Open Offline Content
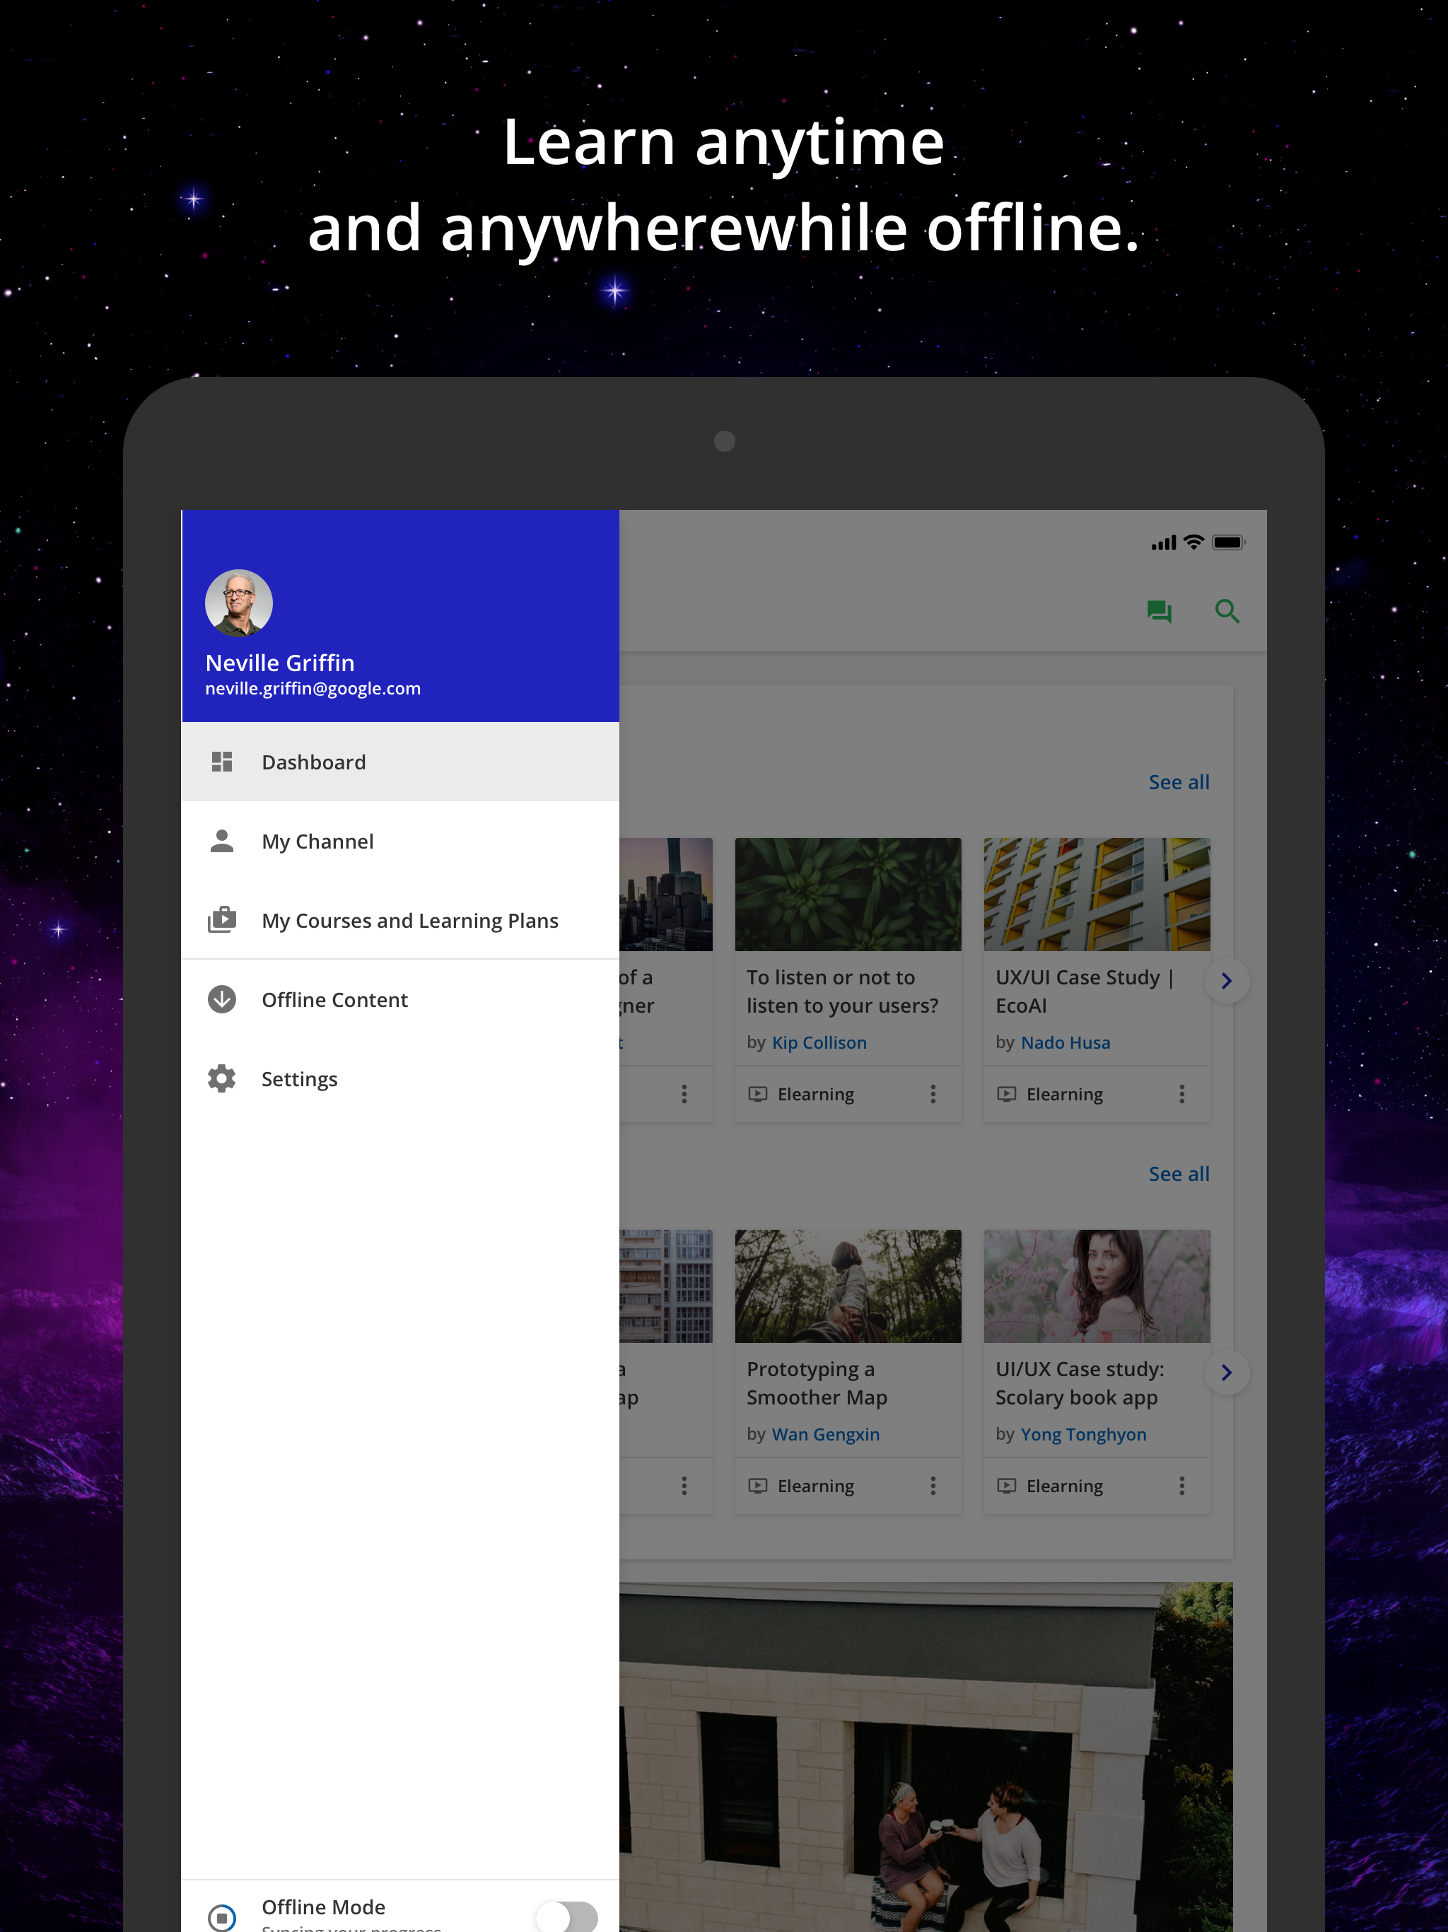This screenshot has height=1932, width=1448. pos(400,1000)
